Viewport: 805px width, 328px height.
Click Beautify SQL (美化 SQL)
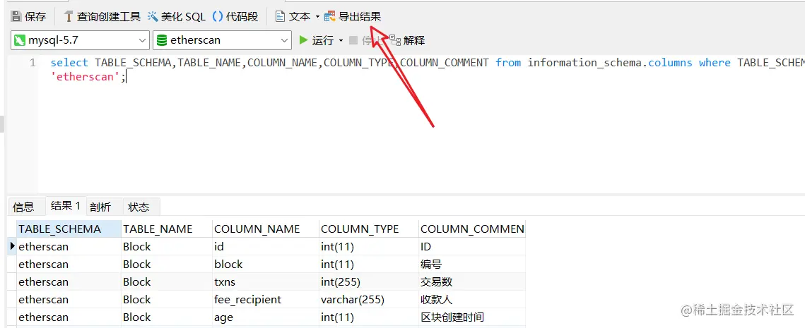[x=176, y=16]
